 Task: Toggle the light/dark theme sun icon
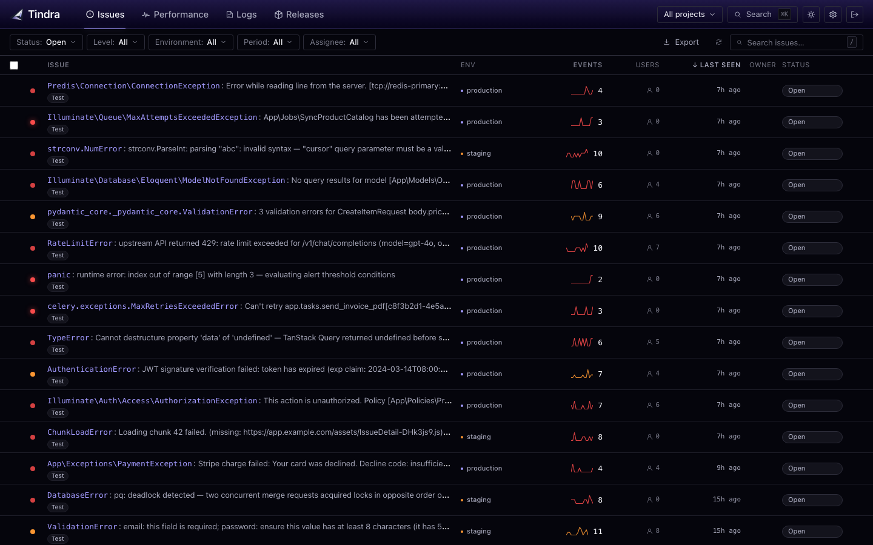tap(811, 15)
